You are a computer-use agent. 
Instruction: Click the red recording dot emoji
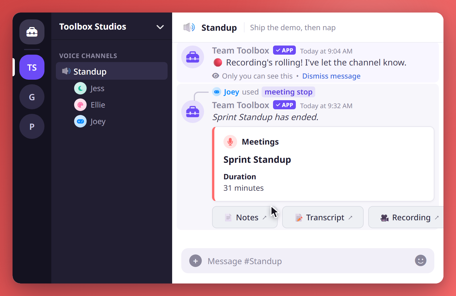pyautogui.click(x=218, y=62)
